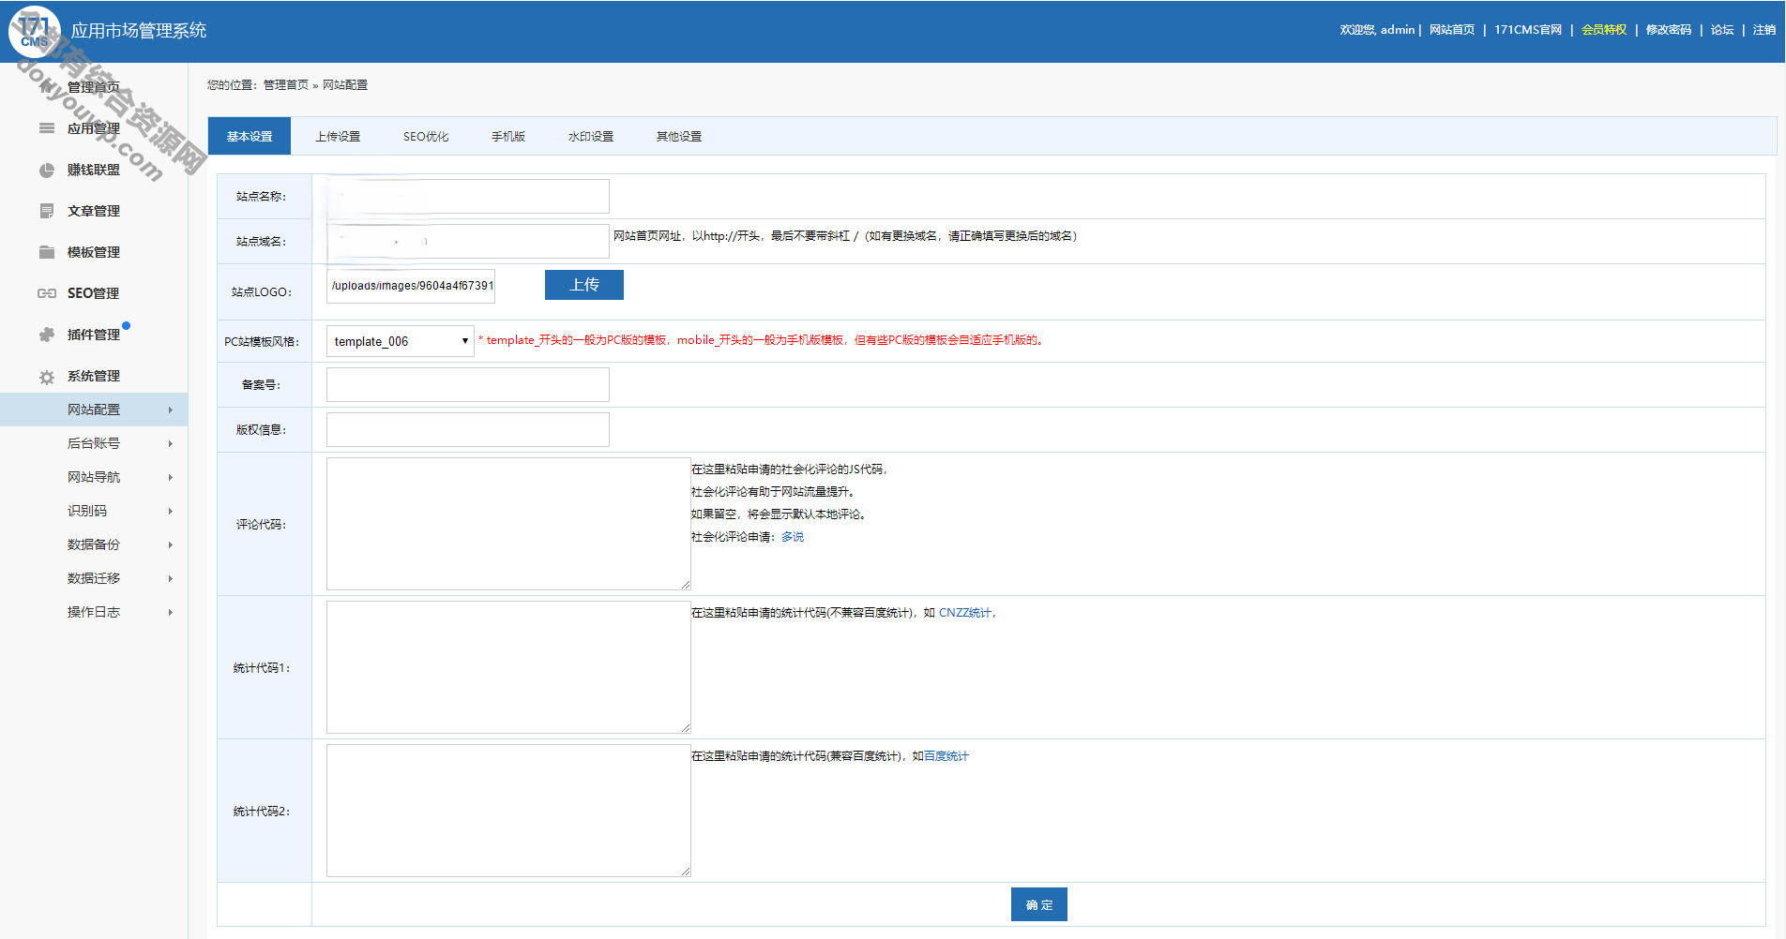Switch to the SEO优化 tab
This screenshot has width=1786, height=939.
click(426, 136)
